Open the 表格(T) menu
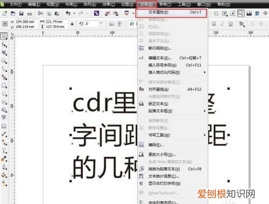269x204 pixels. pyautogui.click(x=165, y=4)
